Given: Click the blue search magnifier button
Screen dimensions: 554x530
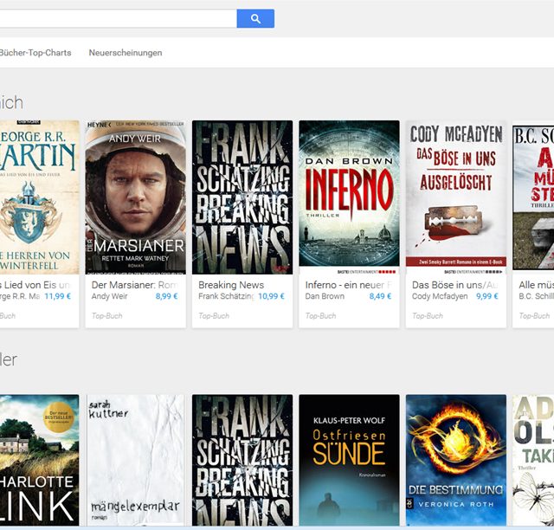Looking at the screenshot, I should 255,19.
